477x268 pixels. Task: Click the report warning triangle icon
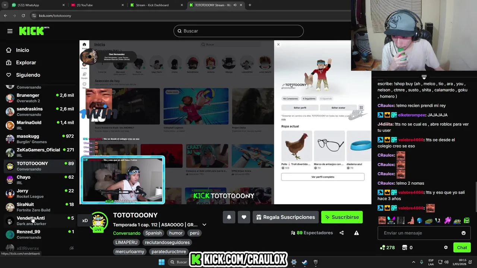356,233
